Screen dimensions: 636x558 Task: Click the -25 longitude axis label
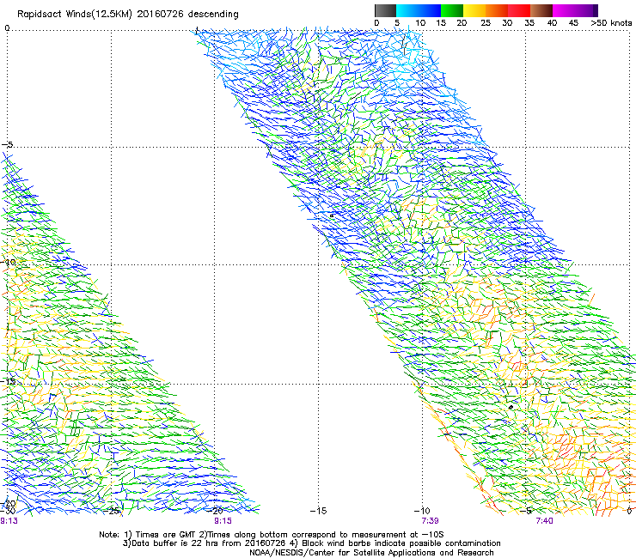(x=111, y=511)
